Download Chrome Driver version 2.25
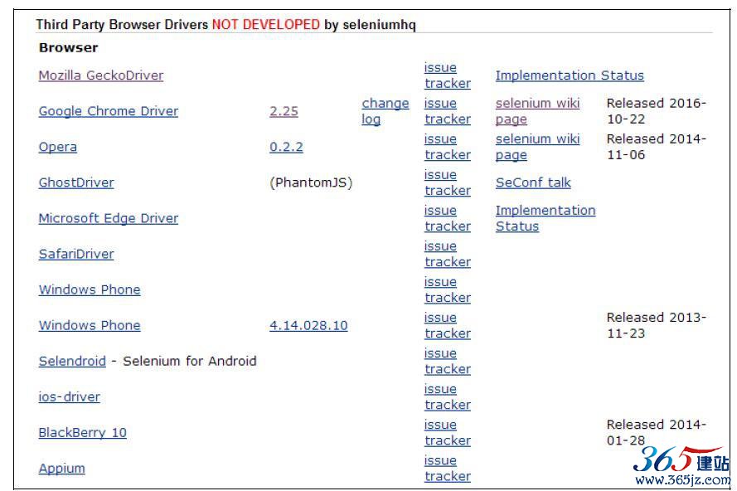Viewport: 737px width, 491px height. coord(284,111)
